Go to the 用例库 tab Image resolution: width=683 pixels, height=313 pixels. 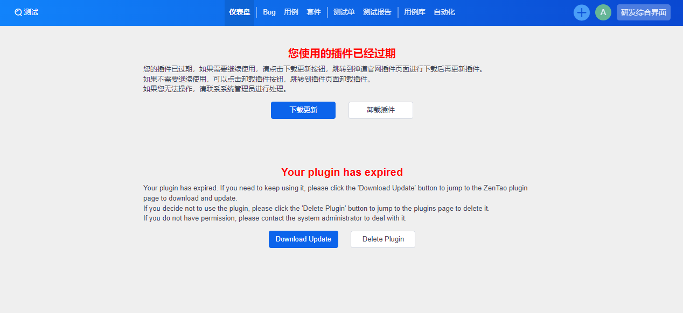pyautogui.click(x=415, y=12)
